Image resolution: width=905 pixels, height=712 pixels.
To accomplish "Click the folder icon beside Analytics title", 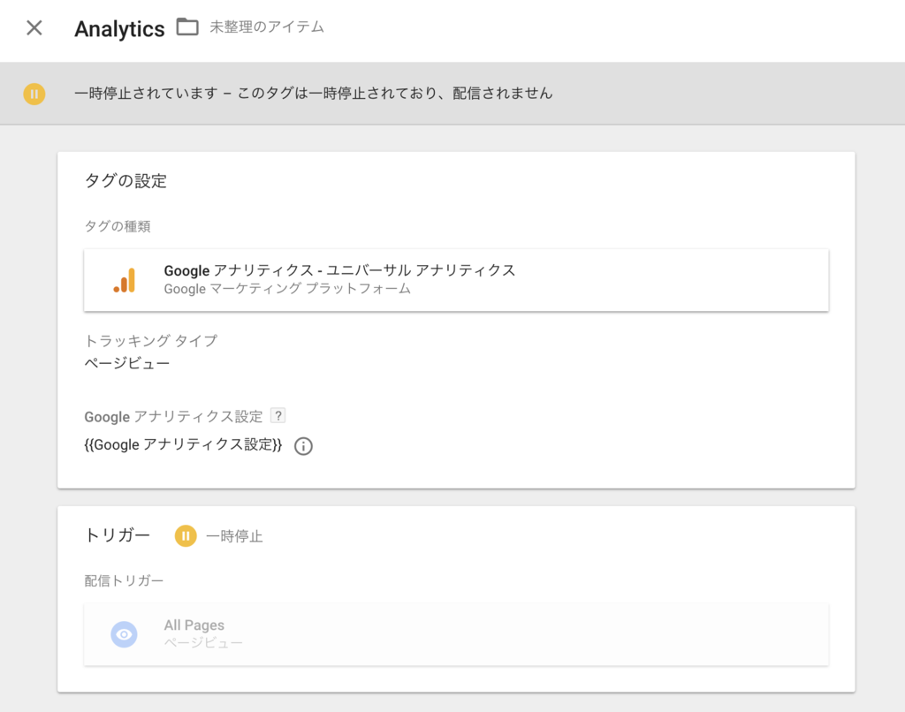I will point(187,27).
